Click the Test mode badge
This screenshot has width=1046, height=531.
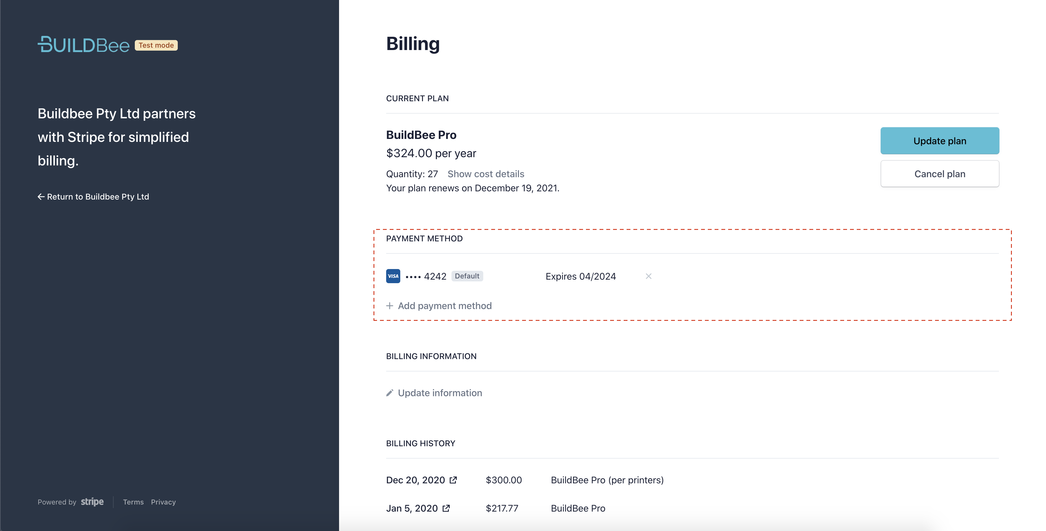click(x=156, y=45)
